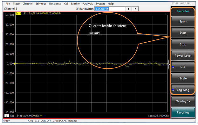Image resolution: width=198 pixels, height=125 pixels.
Task: Toggle the Log Mag format button
Action: point(183,90)
